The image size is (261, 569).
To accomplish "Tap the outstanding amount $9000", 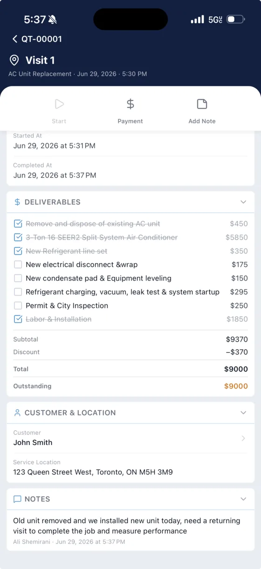I will 236,386.
